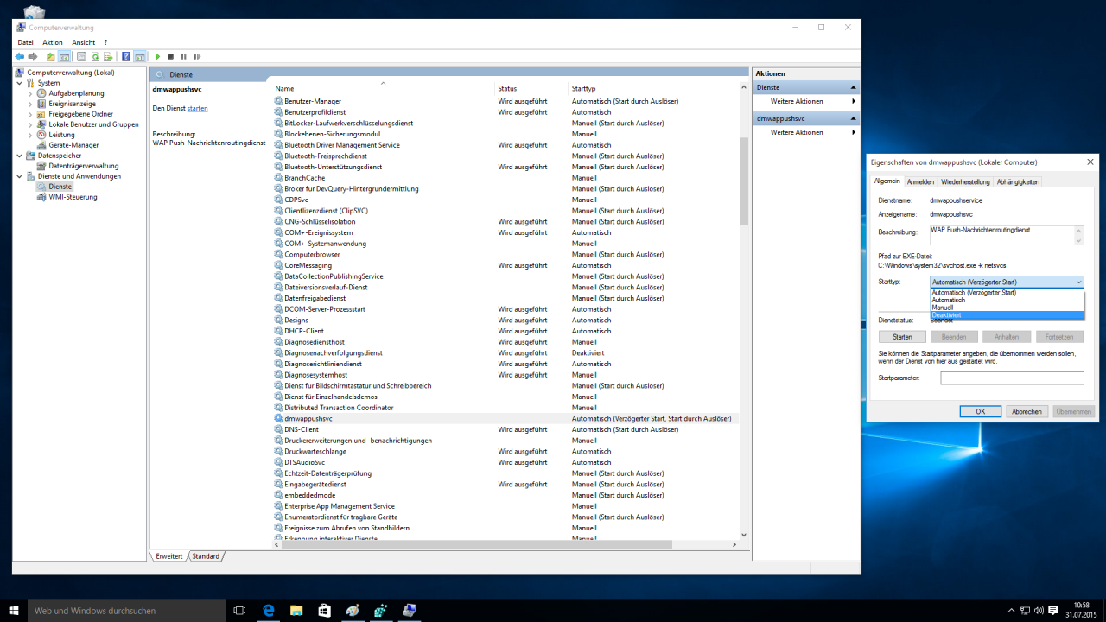Go back with the blue back arrow
Image resolution: width=1106 pixels, height=622 pixels.
(x=20, y=56)
